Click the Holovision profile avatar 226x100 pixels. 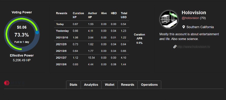tap(169, 19)
